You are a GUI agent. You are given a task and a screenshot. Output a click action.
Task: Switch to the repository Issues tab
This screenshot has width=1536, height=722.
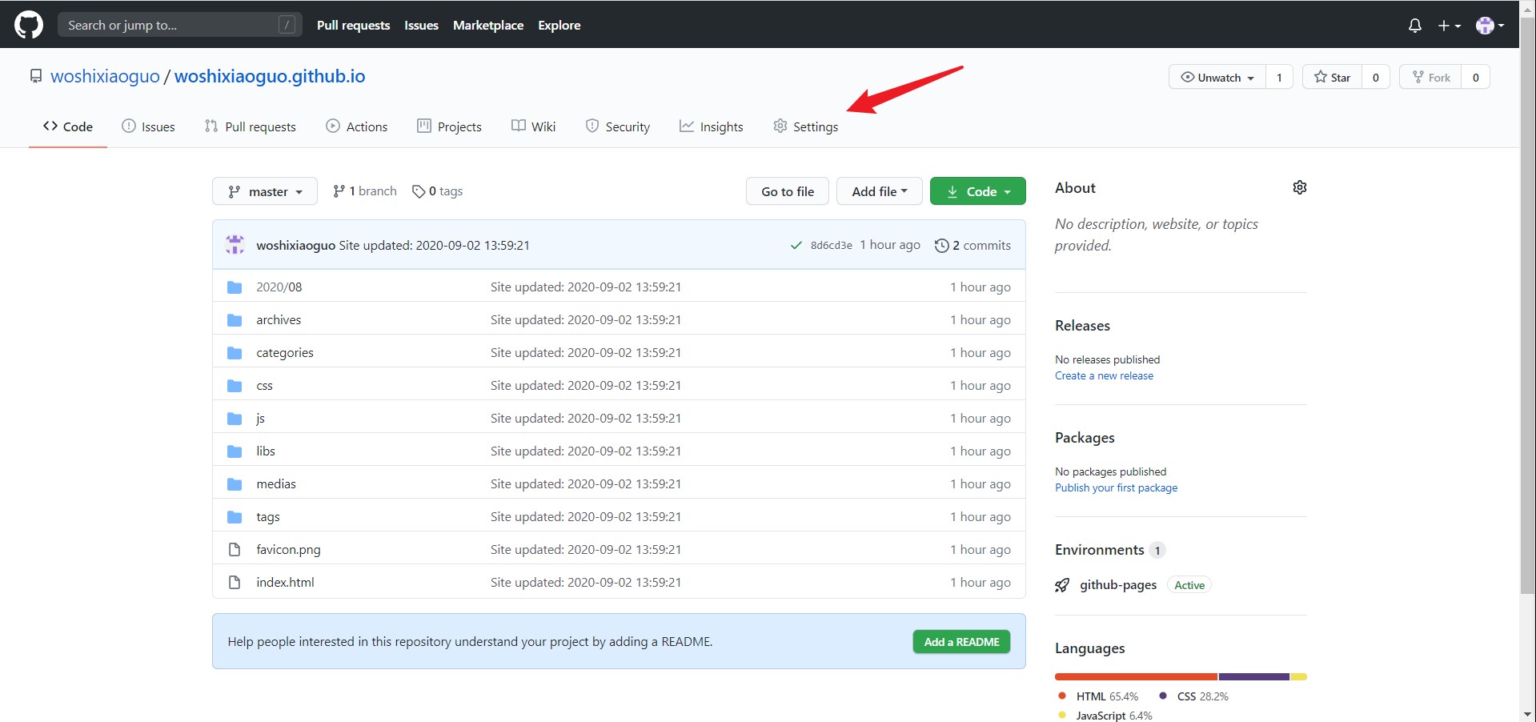pyautogui.click(x=148, y=126)
